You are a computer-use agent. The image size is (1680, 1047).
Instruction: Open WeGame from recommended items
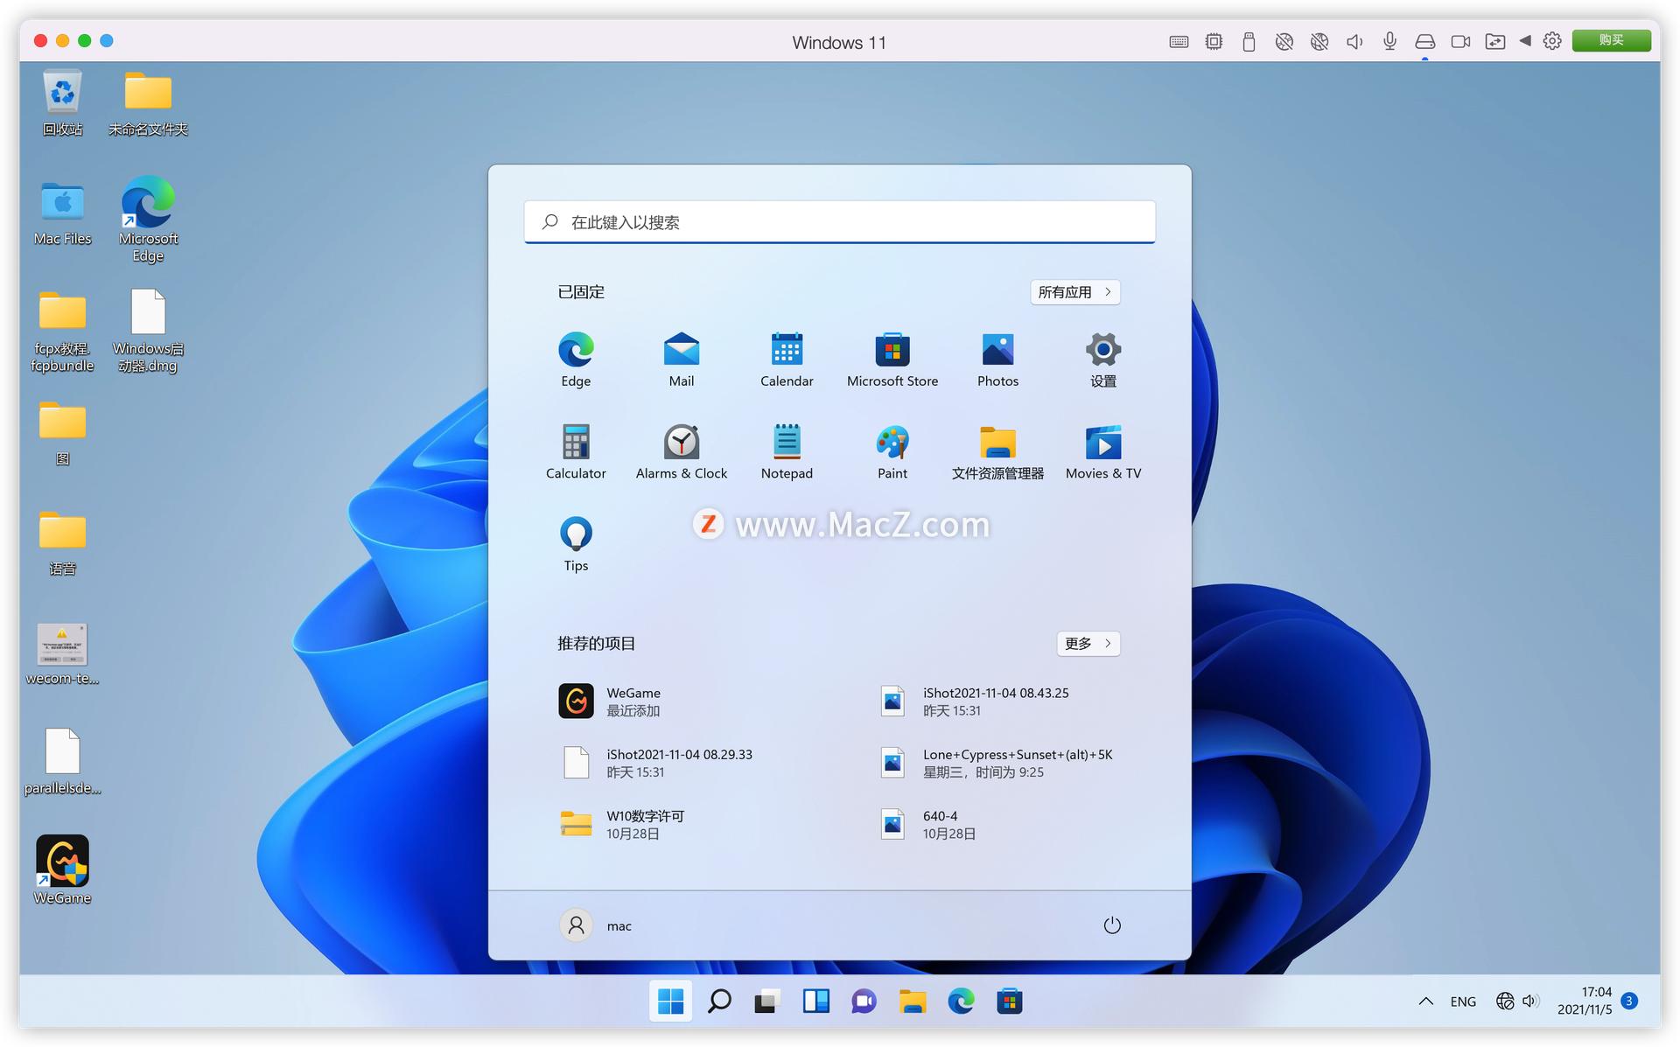(633, 700)
